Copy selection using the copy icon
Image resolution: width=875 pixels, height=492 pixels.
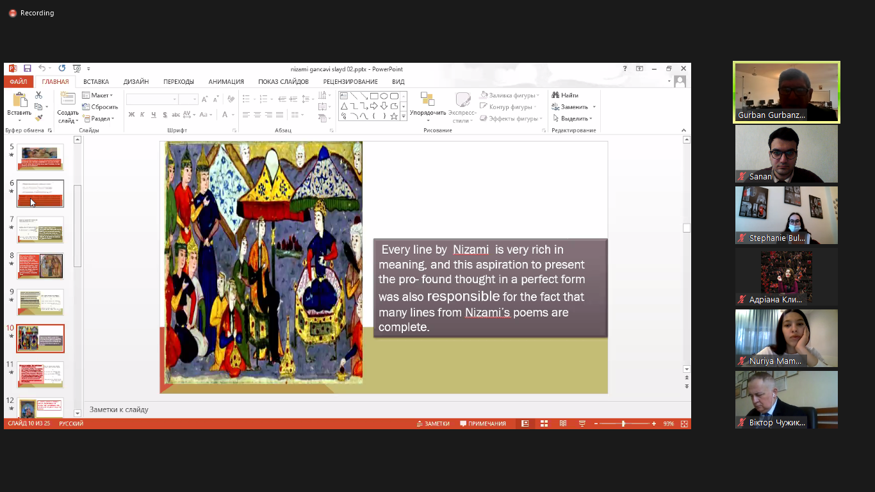pos(38,107)
